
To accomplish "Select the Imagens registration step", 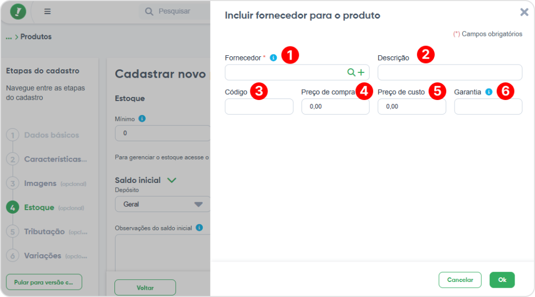I will [40, 183].
